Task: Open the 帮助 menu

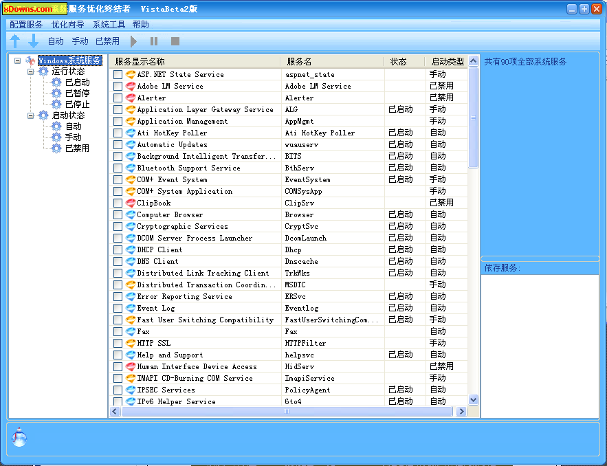Action: coord(140,24)
